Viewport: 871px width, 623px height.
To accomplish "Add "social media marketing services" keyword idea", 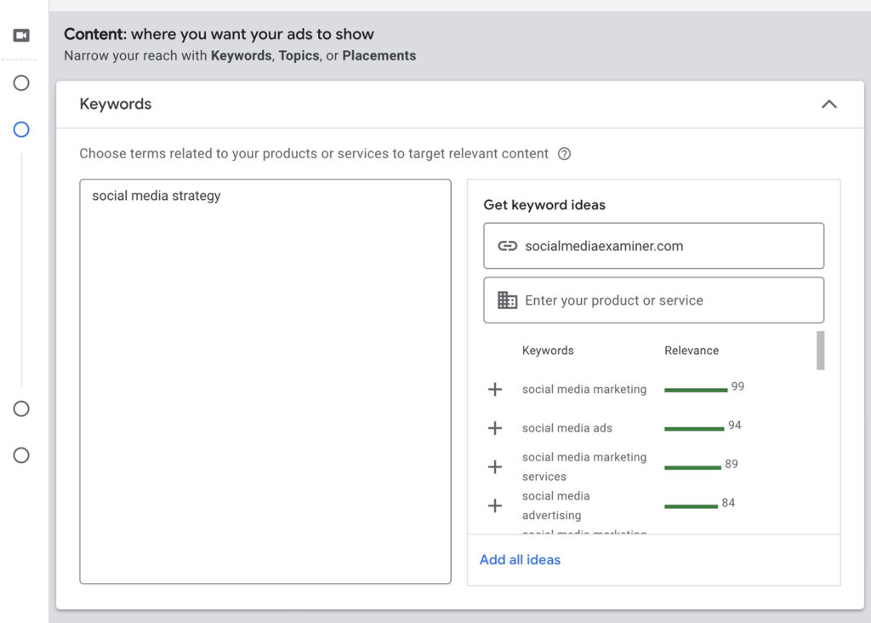I will [x=495, y=466].
